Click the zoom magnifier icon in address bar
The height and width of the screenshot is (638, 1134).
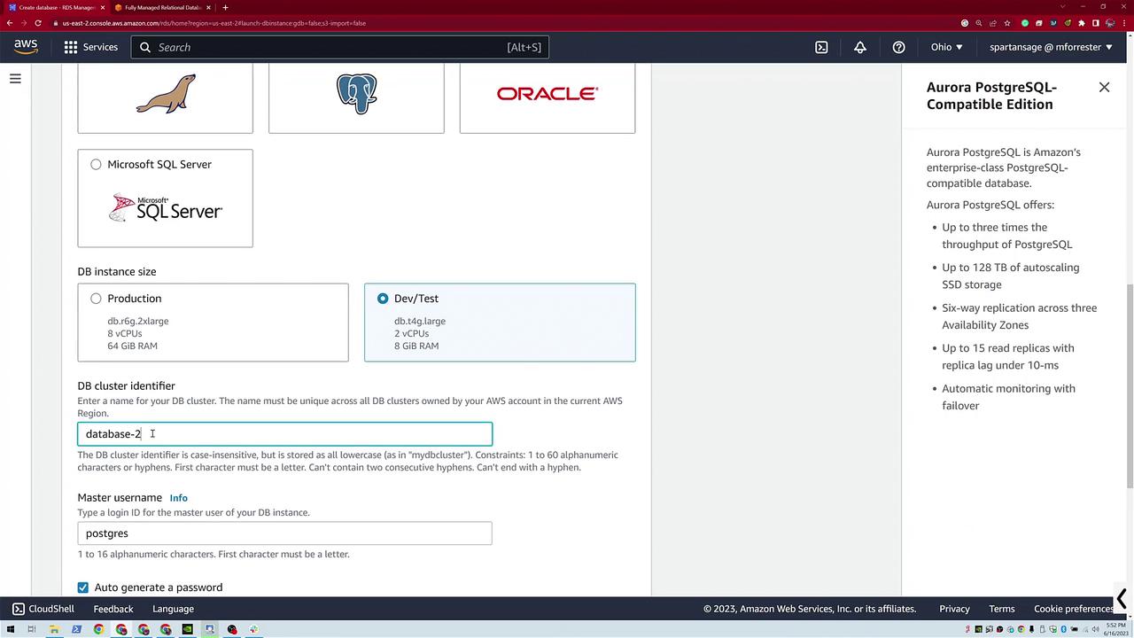tap(979, 23)
